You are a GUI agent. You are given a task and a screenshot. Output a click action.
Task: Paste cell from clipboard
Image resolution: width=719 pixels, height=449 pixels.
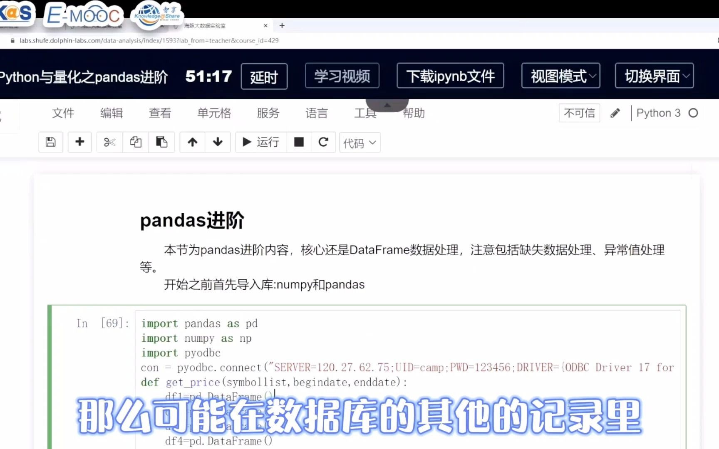click(162, 142)
